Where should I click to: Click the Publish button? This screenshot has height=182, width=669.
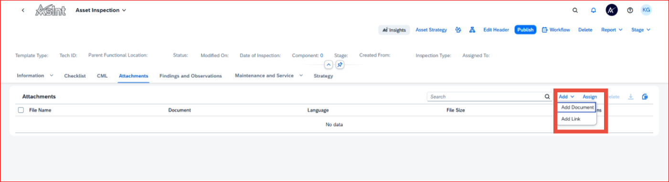click(525, 30)
